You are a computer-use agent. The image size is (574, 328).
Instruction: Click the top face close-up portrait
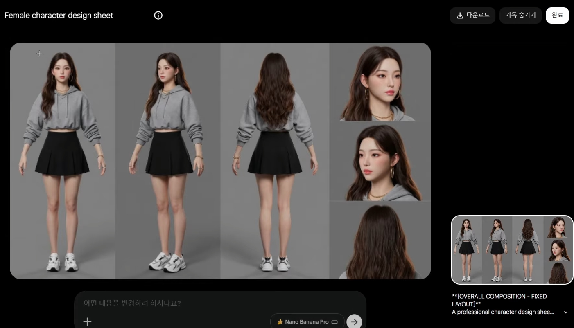pos(379,83)
